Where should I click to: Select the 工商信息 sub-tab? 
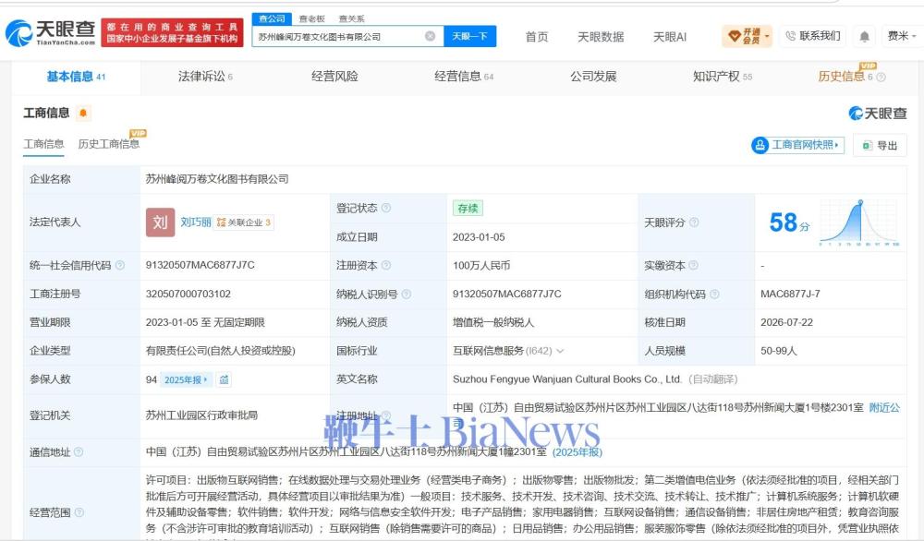(x=43, y=144)
